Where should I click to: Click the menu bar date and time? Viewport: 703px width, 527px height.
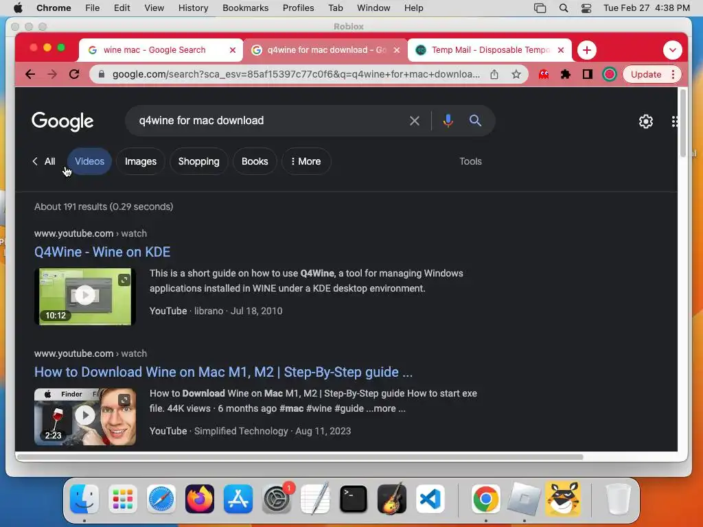click(x=646, y=8)
